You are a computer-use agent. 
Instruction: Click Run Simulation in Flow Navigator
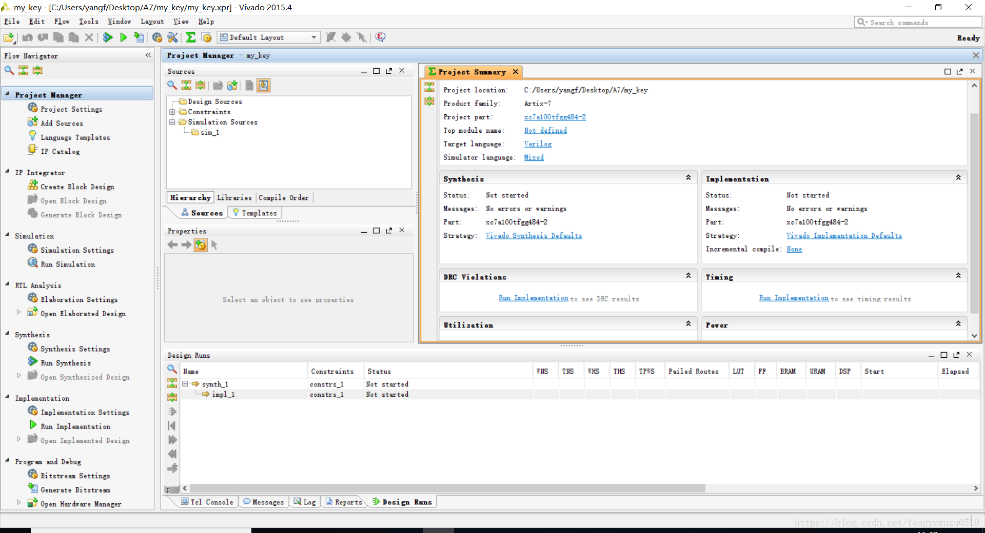coord(68,264)
